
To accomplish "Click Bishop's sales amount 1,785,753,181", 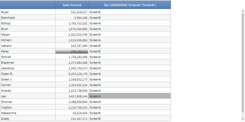I will coord(72,23).
